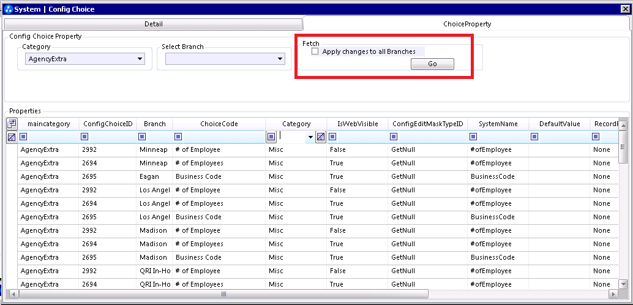The width and height of the screenshot is (633, 305).
Task: Sort by SystemName column header
Action: tap(498, 124)
